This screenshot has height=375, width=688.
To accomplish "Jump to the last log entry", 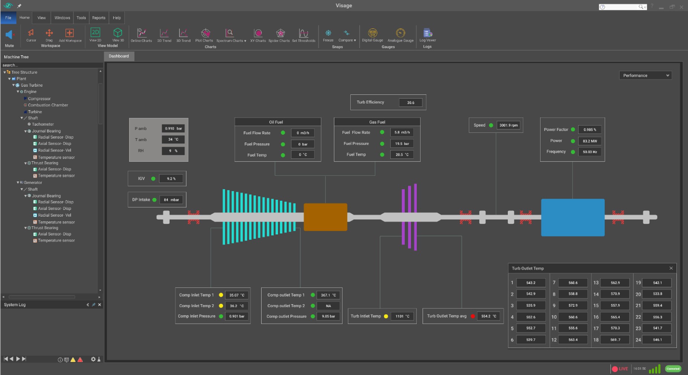I will tap(24, 359).
